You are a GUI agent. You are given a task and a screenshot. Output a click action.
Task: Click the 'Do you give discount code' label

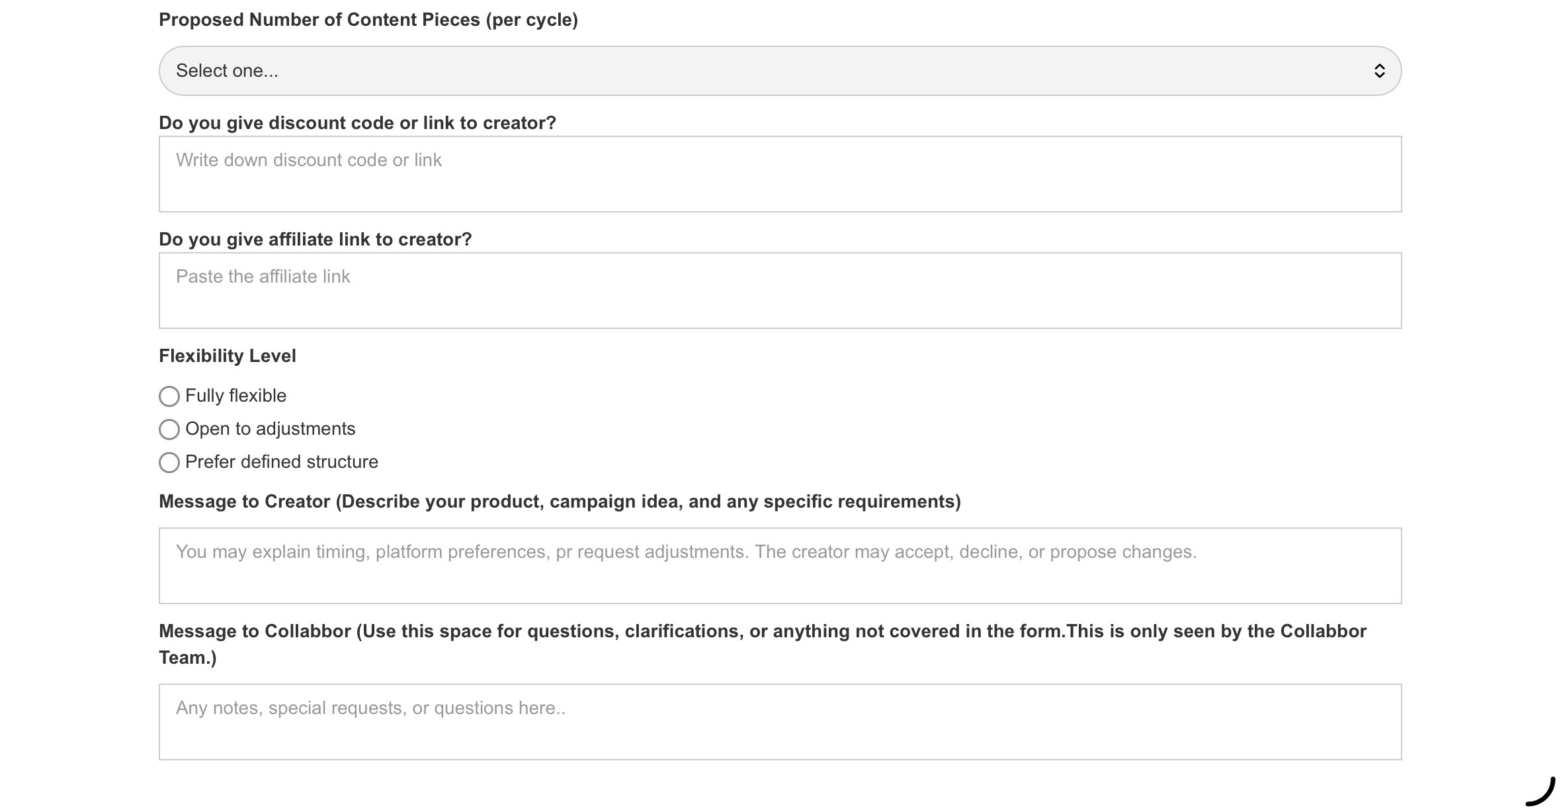(357, 123)
